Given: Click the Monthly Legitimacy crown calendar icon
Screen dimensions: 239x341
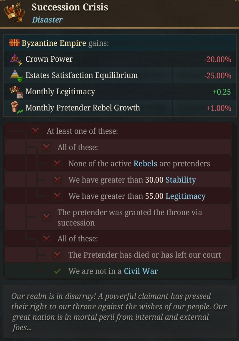Looking at the screenshot, I should 16,92.
